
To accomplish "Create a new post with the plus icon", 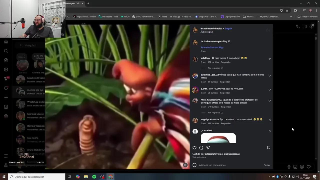I will 6,97.
